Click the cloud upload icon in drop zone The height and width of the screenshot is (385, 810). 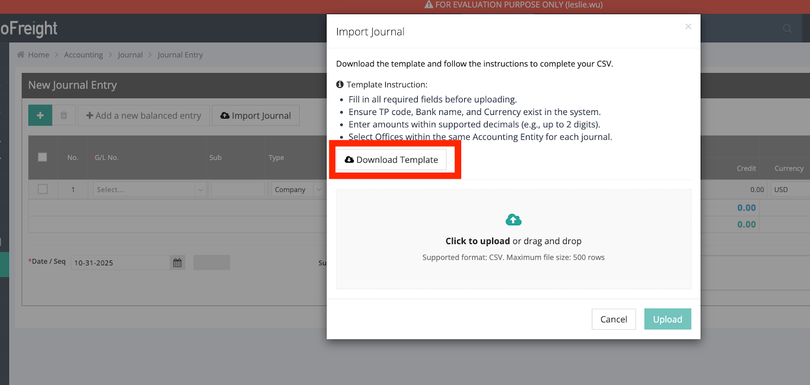click(x=513, y=220)
